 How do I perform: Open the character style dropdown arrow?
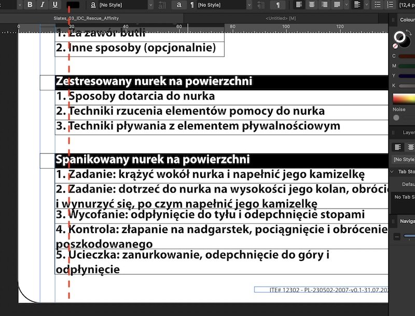pos(150,5)
